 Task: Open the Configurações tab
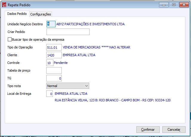pyautogui.click(x=41, y=14)
